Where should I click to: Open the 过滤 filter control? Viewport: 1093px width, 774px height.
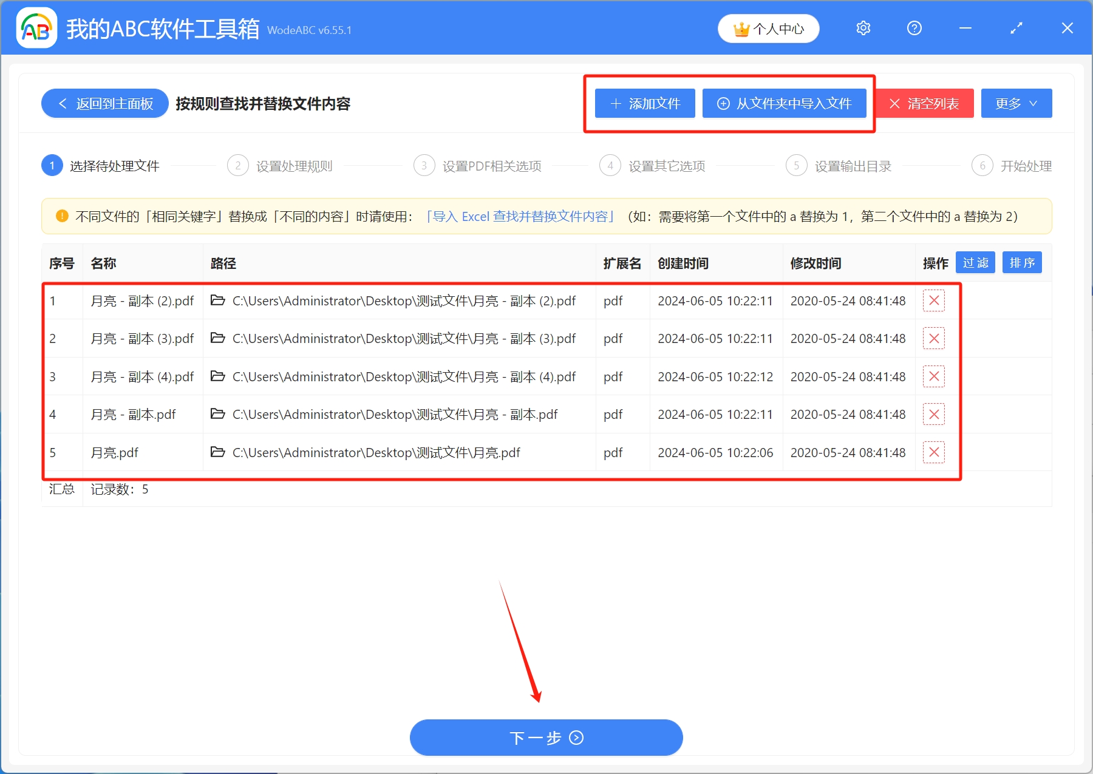975,262
